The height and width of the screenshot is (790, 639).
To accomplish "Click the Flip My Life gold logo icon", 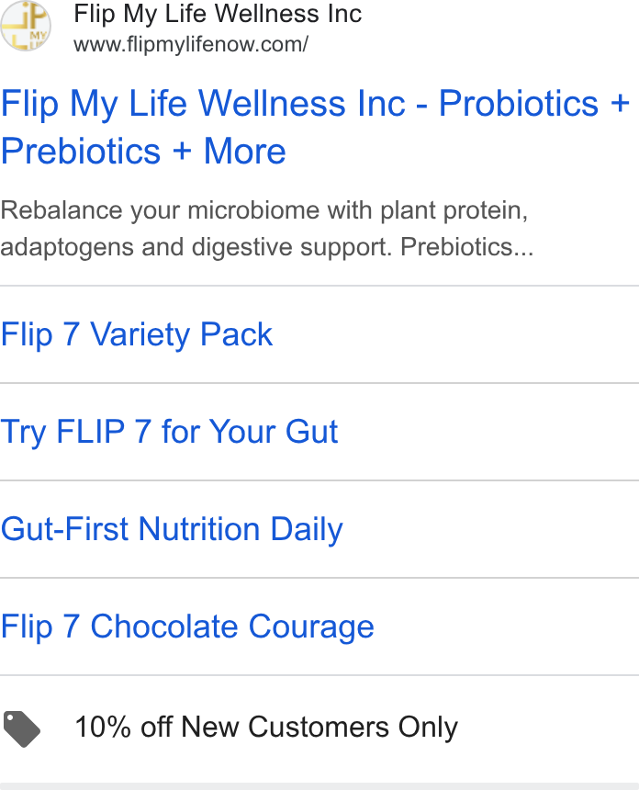I will [x=26, y=27].
